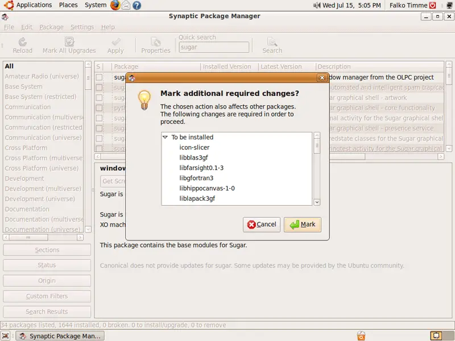
Task: Sort by Description column header
Action: click(x=379, y=66)
